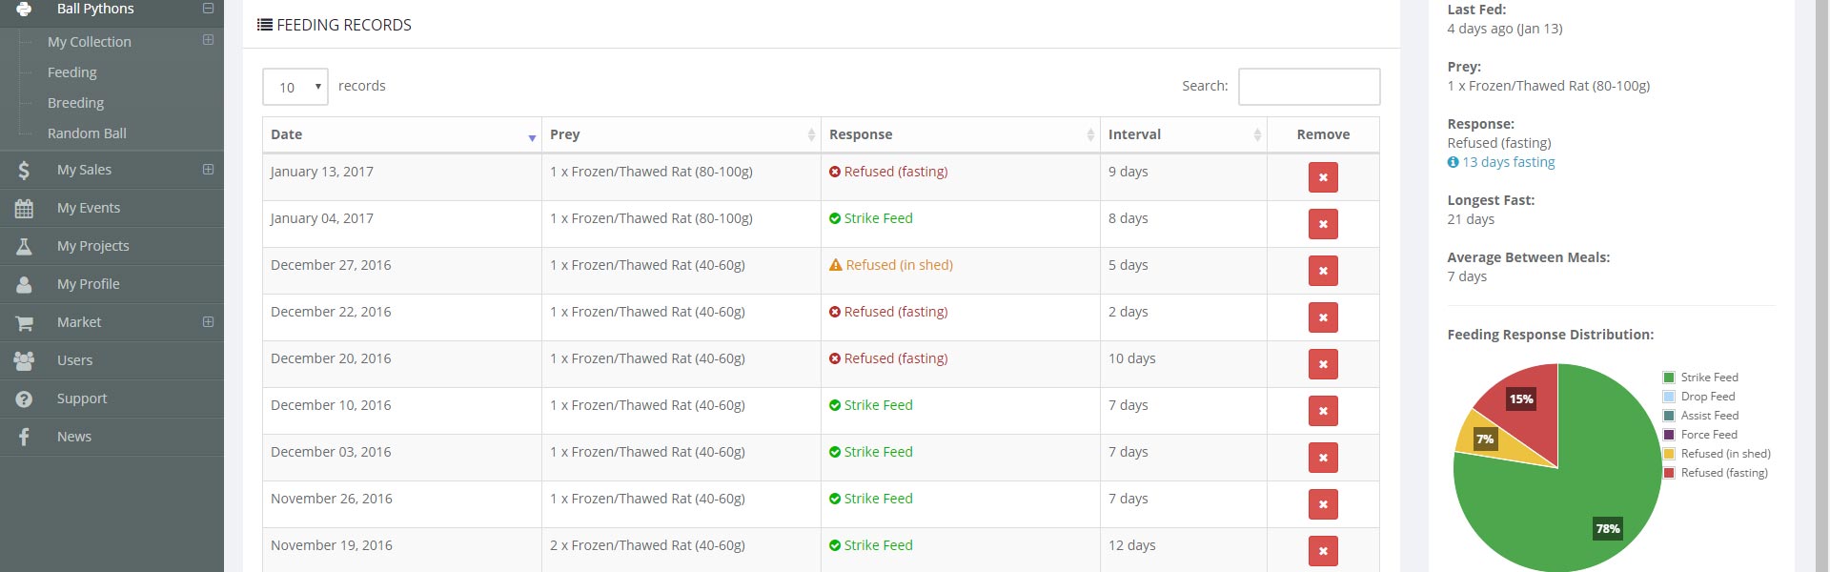Delete the December 27, 2016 feeding record
Screen dimensions: 1830x572
click(1323, 271)
